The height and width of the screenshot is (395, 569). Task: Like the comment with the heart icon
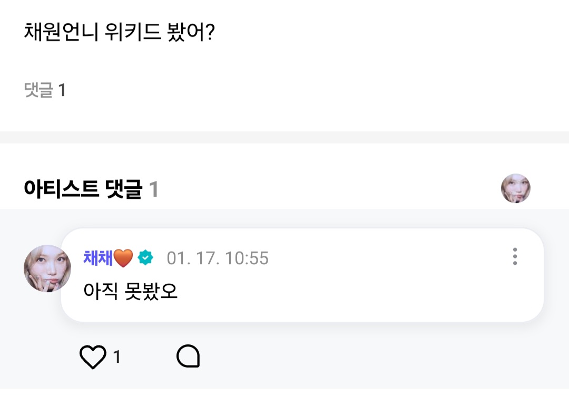coord(93,357)
